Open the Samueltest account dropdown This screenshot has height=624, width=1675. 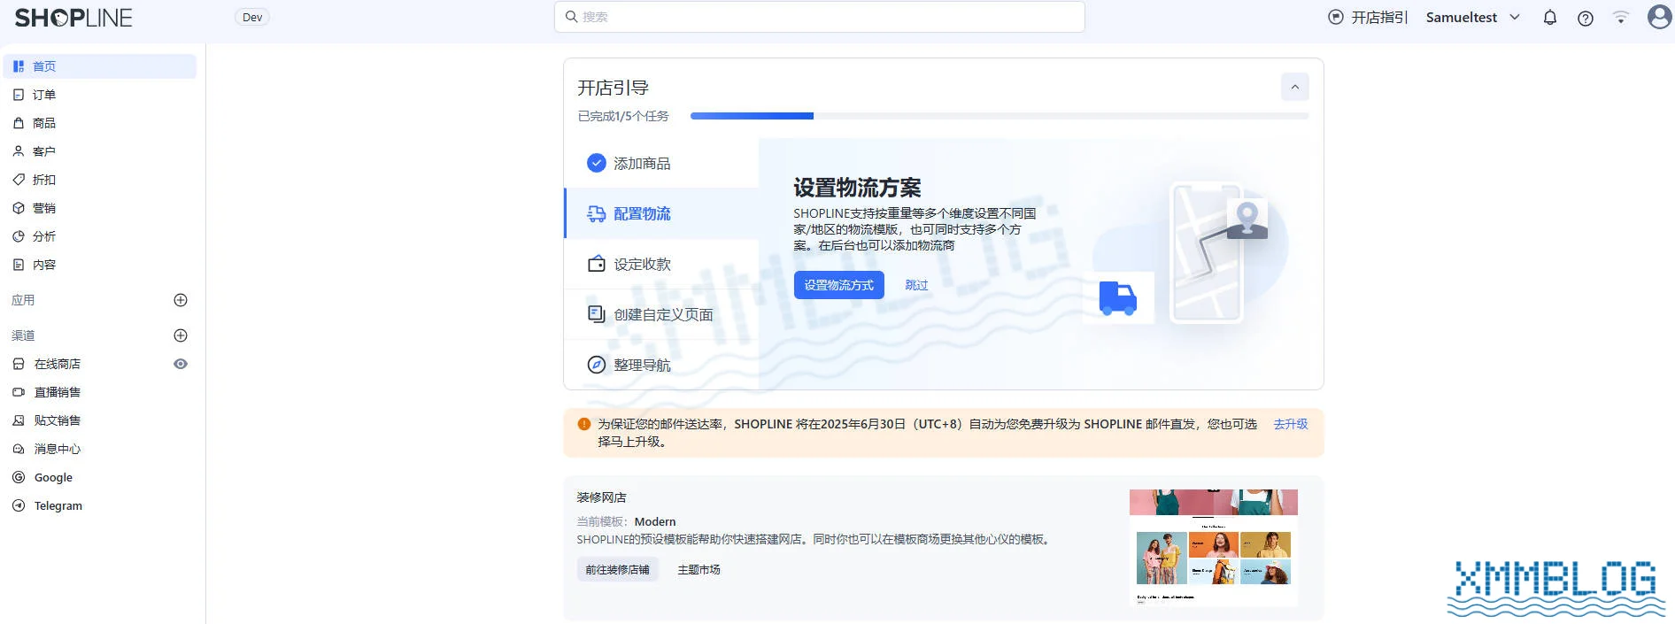(x=1473, y=18)
